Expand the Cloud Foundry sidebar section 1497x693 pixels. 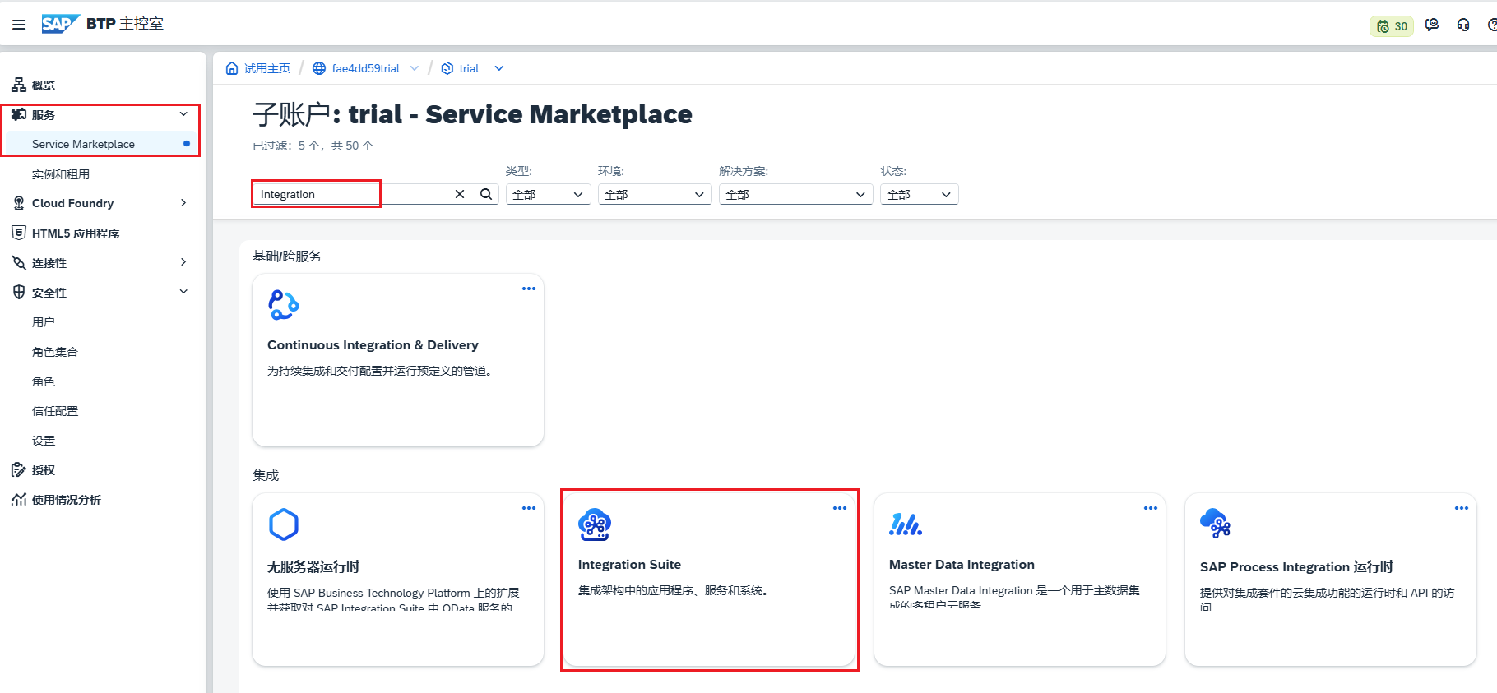point(183,203)
